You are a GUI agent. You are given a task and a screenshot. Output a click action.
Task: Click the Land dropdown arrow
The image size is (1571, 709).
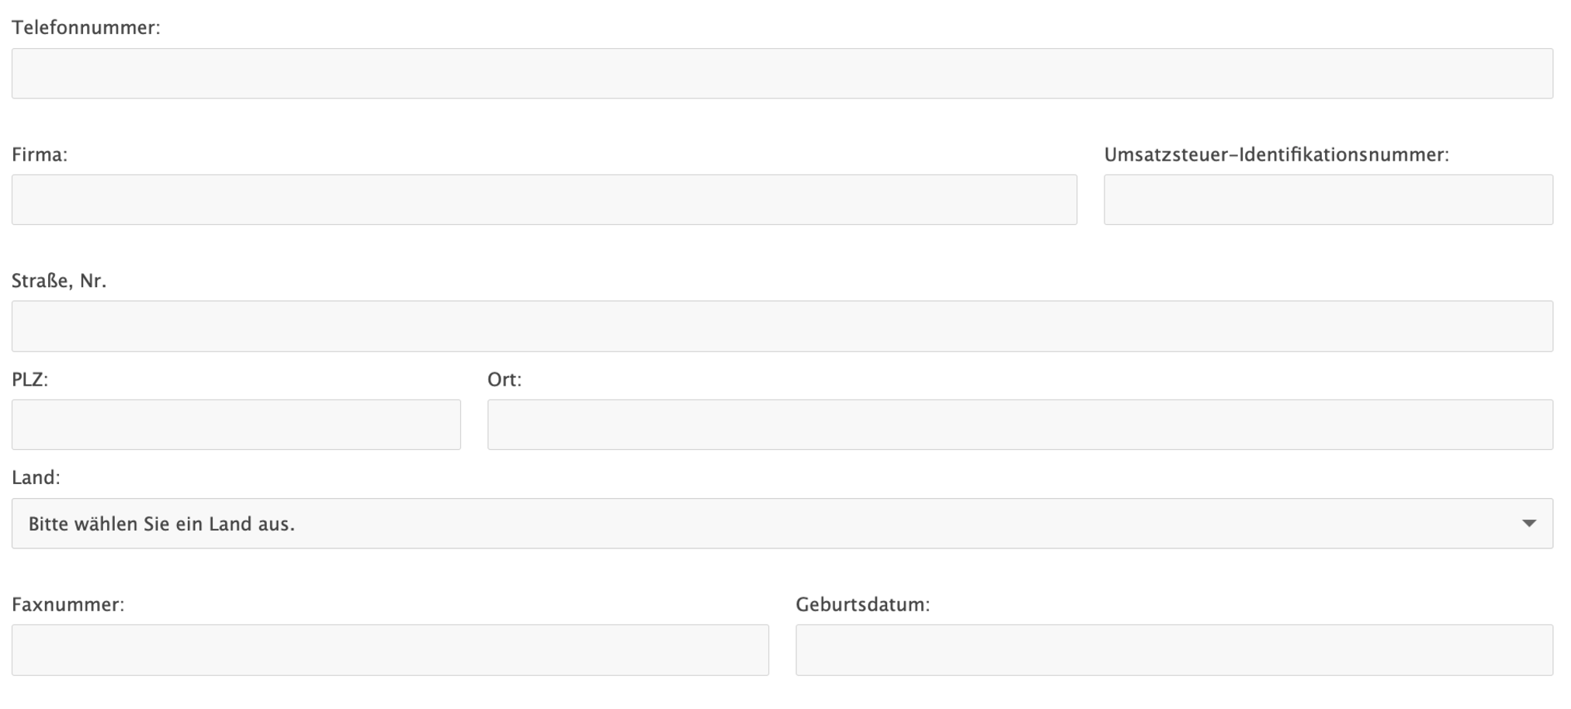pos(1528,524)
